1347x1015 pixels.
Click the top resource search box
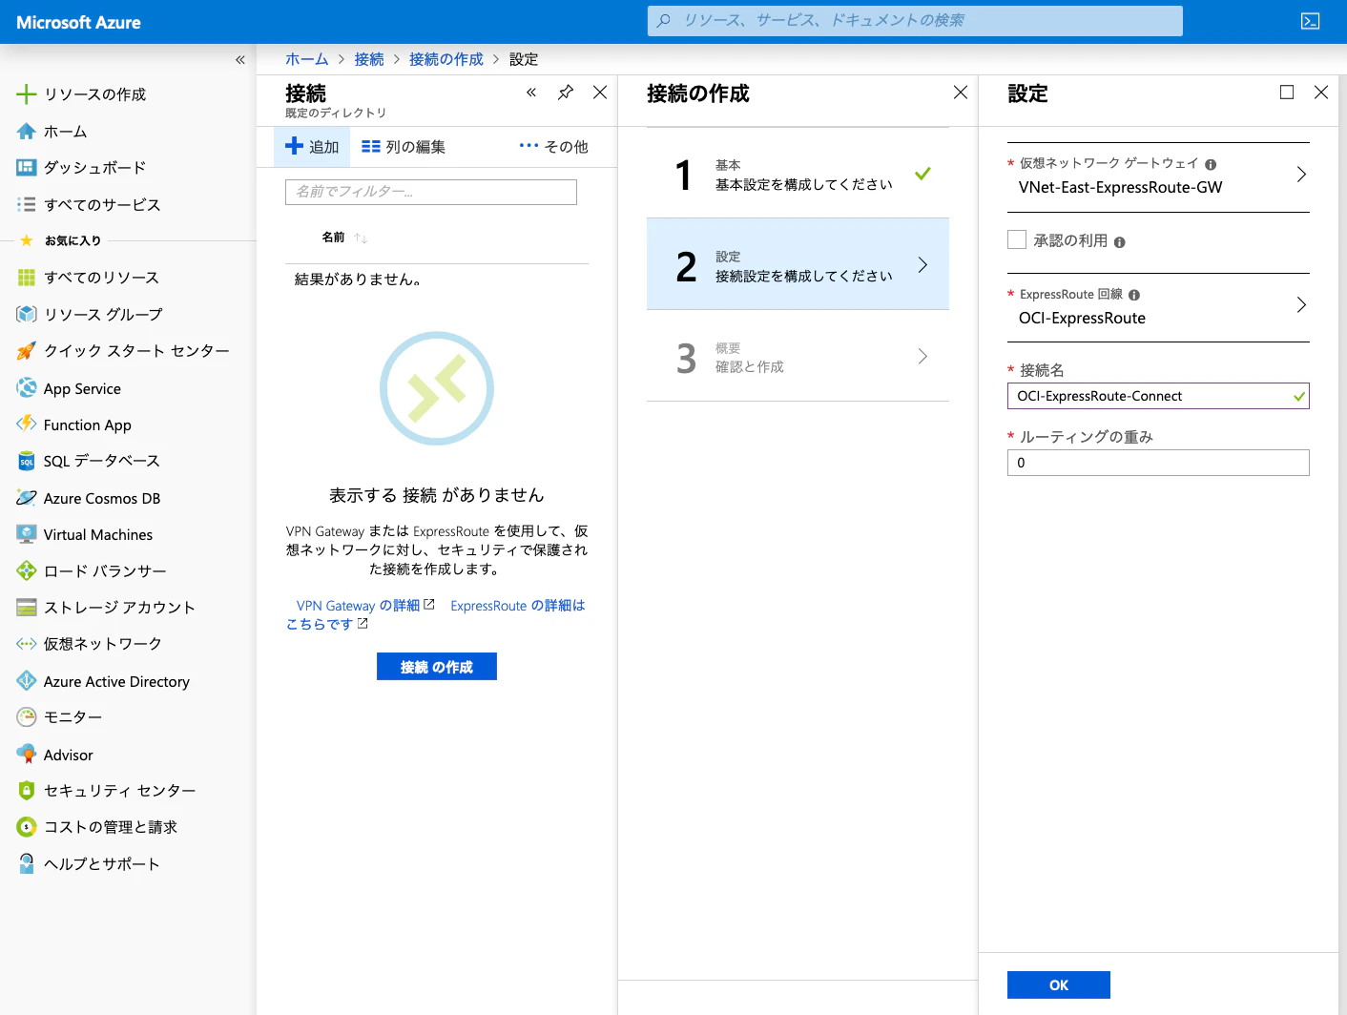(x=915, y=21)
